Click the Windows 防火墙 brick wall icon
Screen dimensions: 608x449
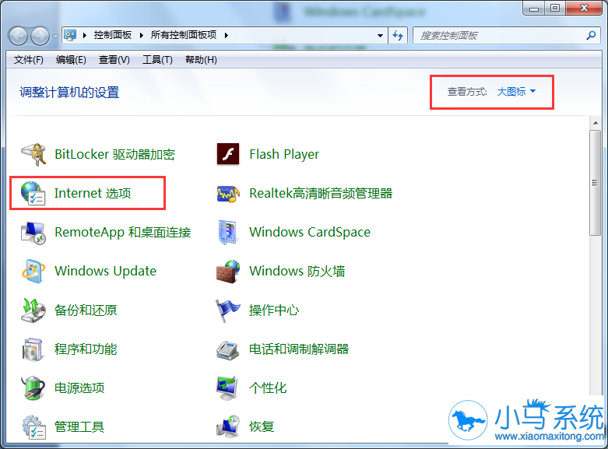(x=228, y=272)
